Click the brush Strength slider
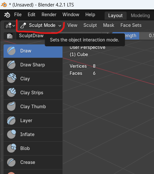Screen dimensions: 154x174 [133, 36]
